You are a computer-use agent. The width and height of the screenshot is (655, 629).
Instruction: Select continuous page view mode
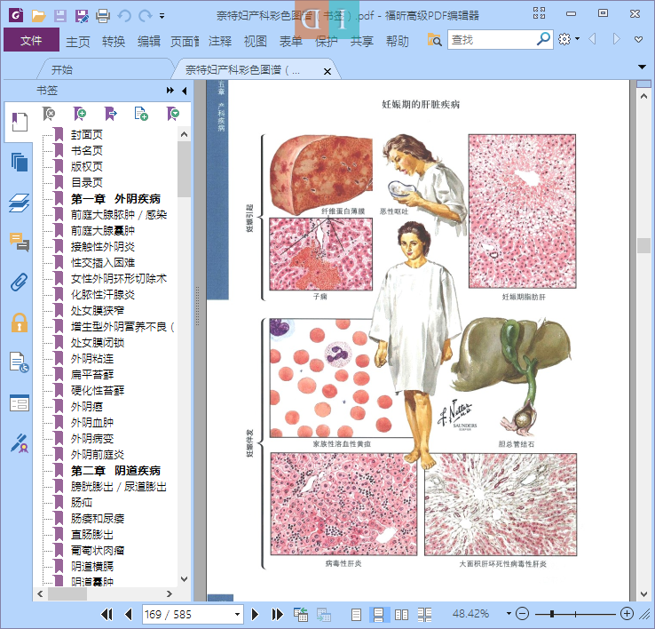[378, 615]
